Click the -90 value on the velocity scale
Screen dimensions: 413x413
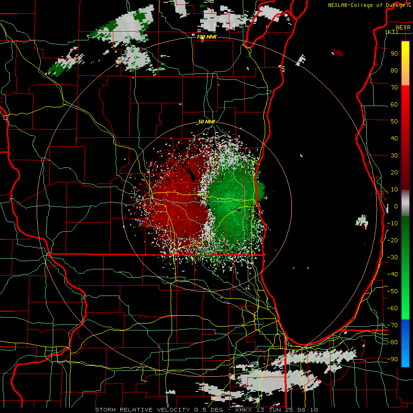pos(392,359)
